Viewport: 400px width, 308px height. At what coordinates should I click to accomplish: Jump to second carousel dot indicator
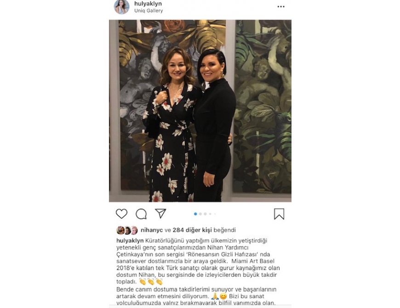(x=200, y=214)
